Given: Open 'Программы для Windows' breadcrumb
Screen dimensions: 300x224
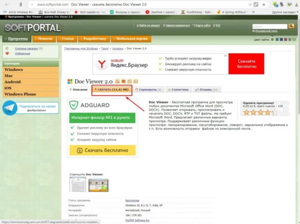Looking at the screenshot, I should 81,48.
